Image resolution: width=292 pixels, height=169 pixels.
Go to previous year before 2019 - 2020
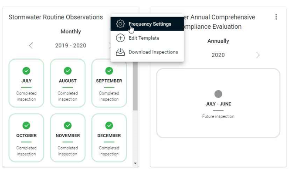31,45
